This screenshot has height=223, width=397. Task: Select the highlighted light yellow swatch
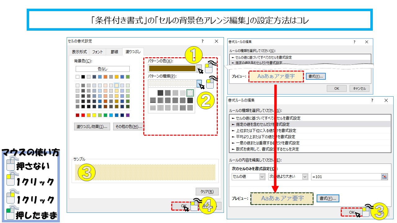[x=117, y=85]
